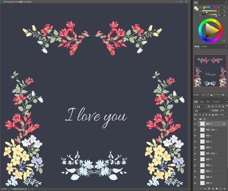Switch to the second tab beside Navigator
228x191 pixels.
pyautogui.click(x=204, y=47)
